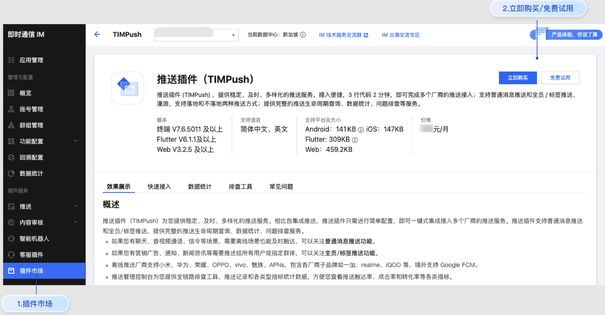Viewport: 605px width, 315px height.
Task: Click the 数据统计 pie chart icon
Action: point(11,173)
